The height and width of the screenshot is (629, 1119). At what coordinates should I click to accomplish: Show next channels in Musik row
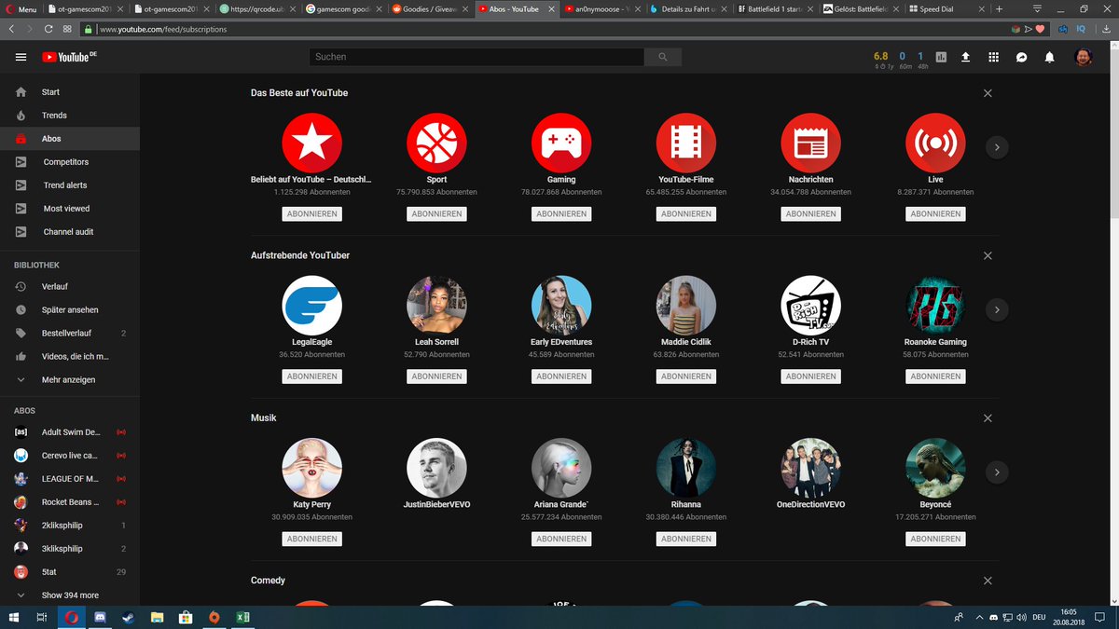pyautogui.click(x=997, y=472)
